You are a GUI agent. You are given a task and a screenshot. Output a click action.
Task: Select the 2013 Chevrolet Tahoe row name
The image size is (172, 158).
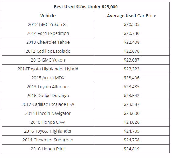coord(48,42)
